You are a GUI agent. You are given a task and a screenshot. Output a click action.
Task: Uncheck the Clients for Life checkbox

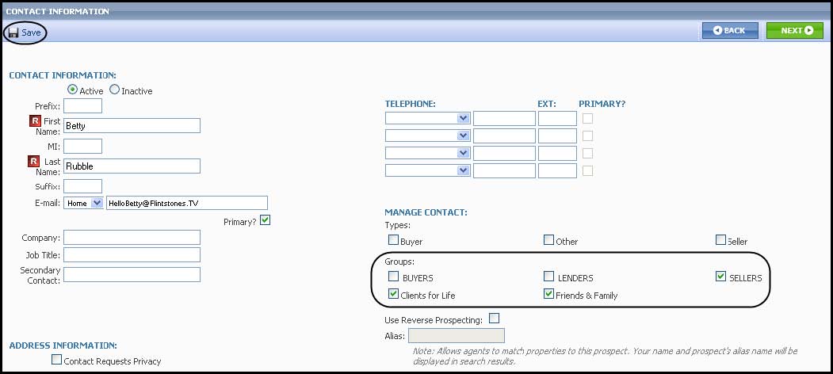pos(393,294)
